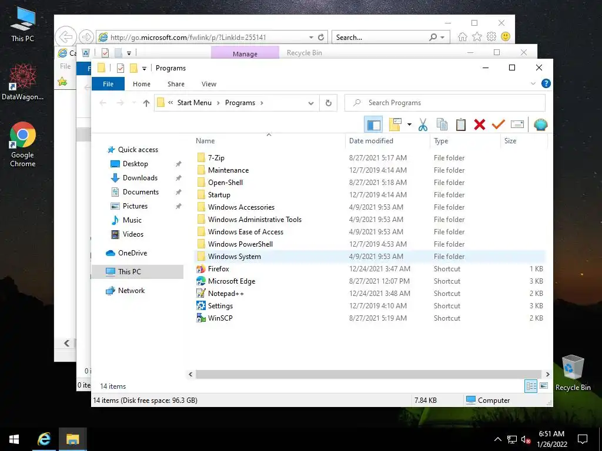Toggle the navigation pane toolbar button
The width and height of the screenshot is (602, 451).
tap(373, 124)
